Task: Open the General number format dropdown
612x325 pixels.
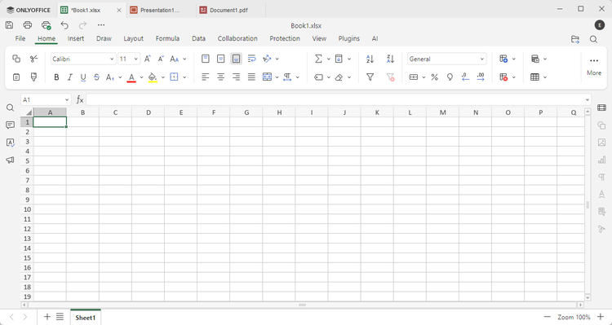Action: (482, 59)
